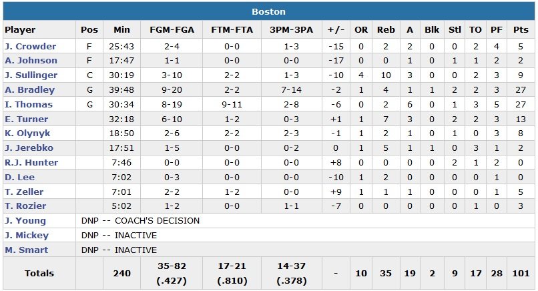Viewport: 538px width, 291px height.
Task: Click J. Jerebko player link
Action: pos(29,148)
